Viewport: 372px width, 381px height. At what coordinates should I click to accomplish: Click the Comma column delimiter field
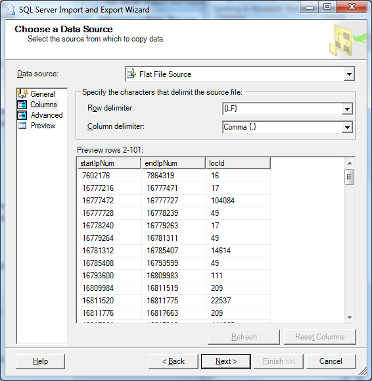point(288,127)
